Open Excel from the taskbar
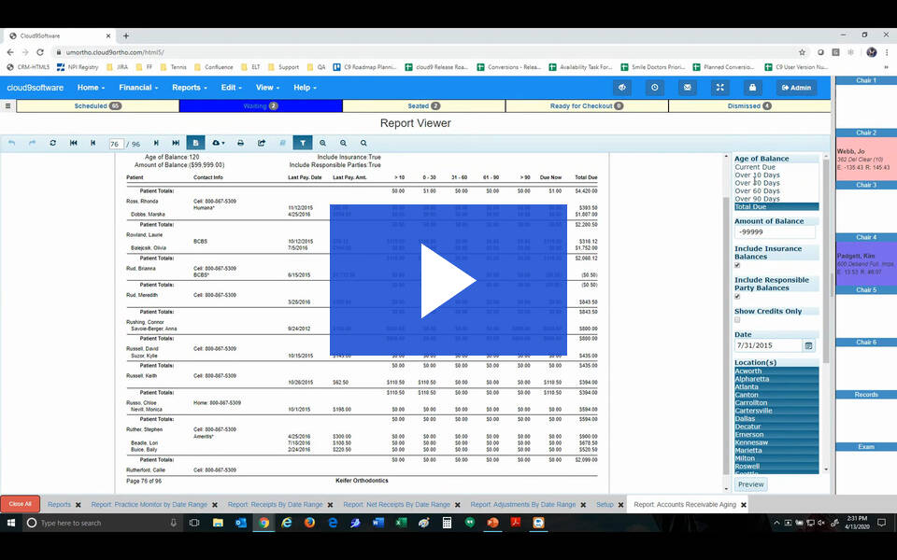 coord(401,523)
